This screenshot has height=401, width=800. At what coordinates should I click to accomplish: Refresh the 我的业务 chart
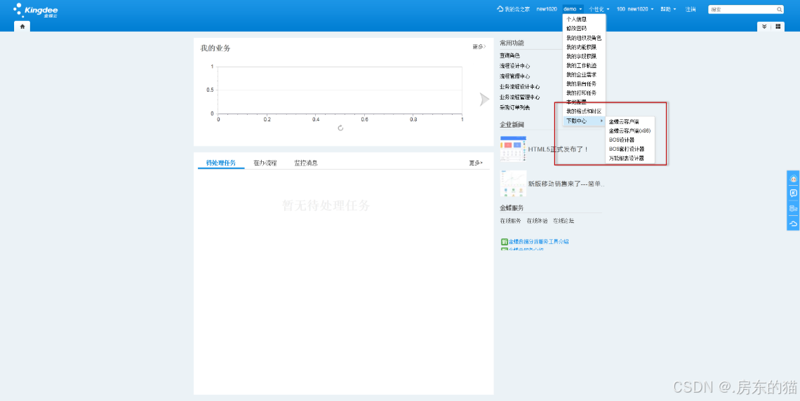click(x=340, y=128)
